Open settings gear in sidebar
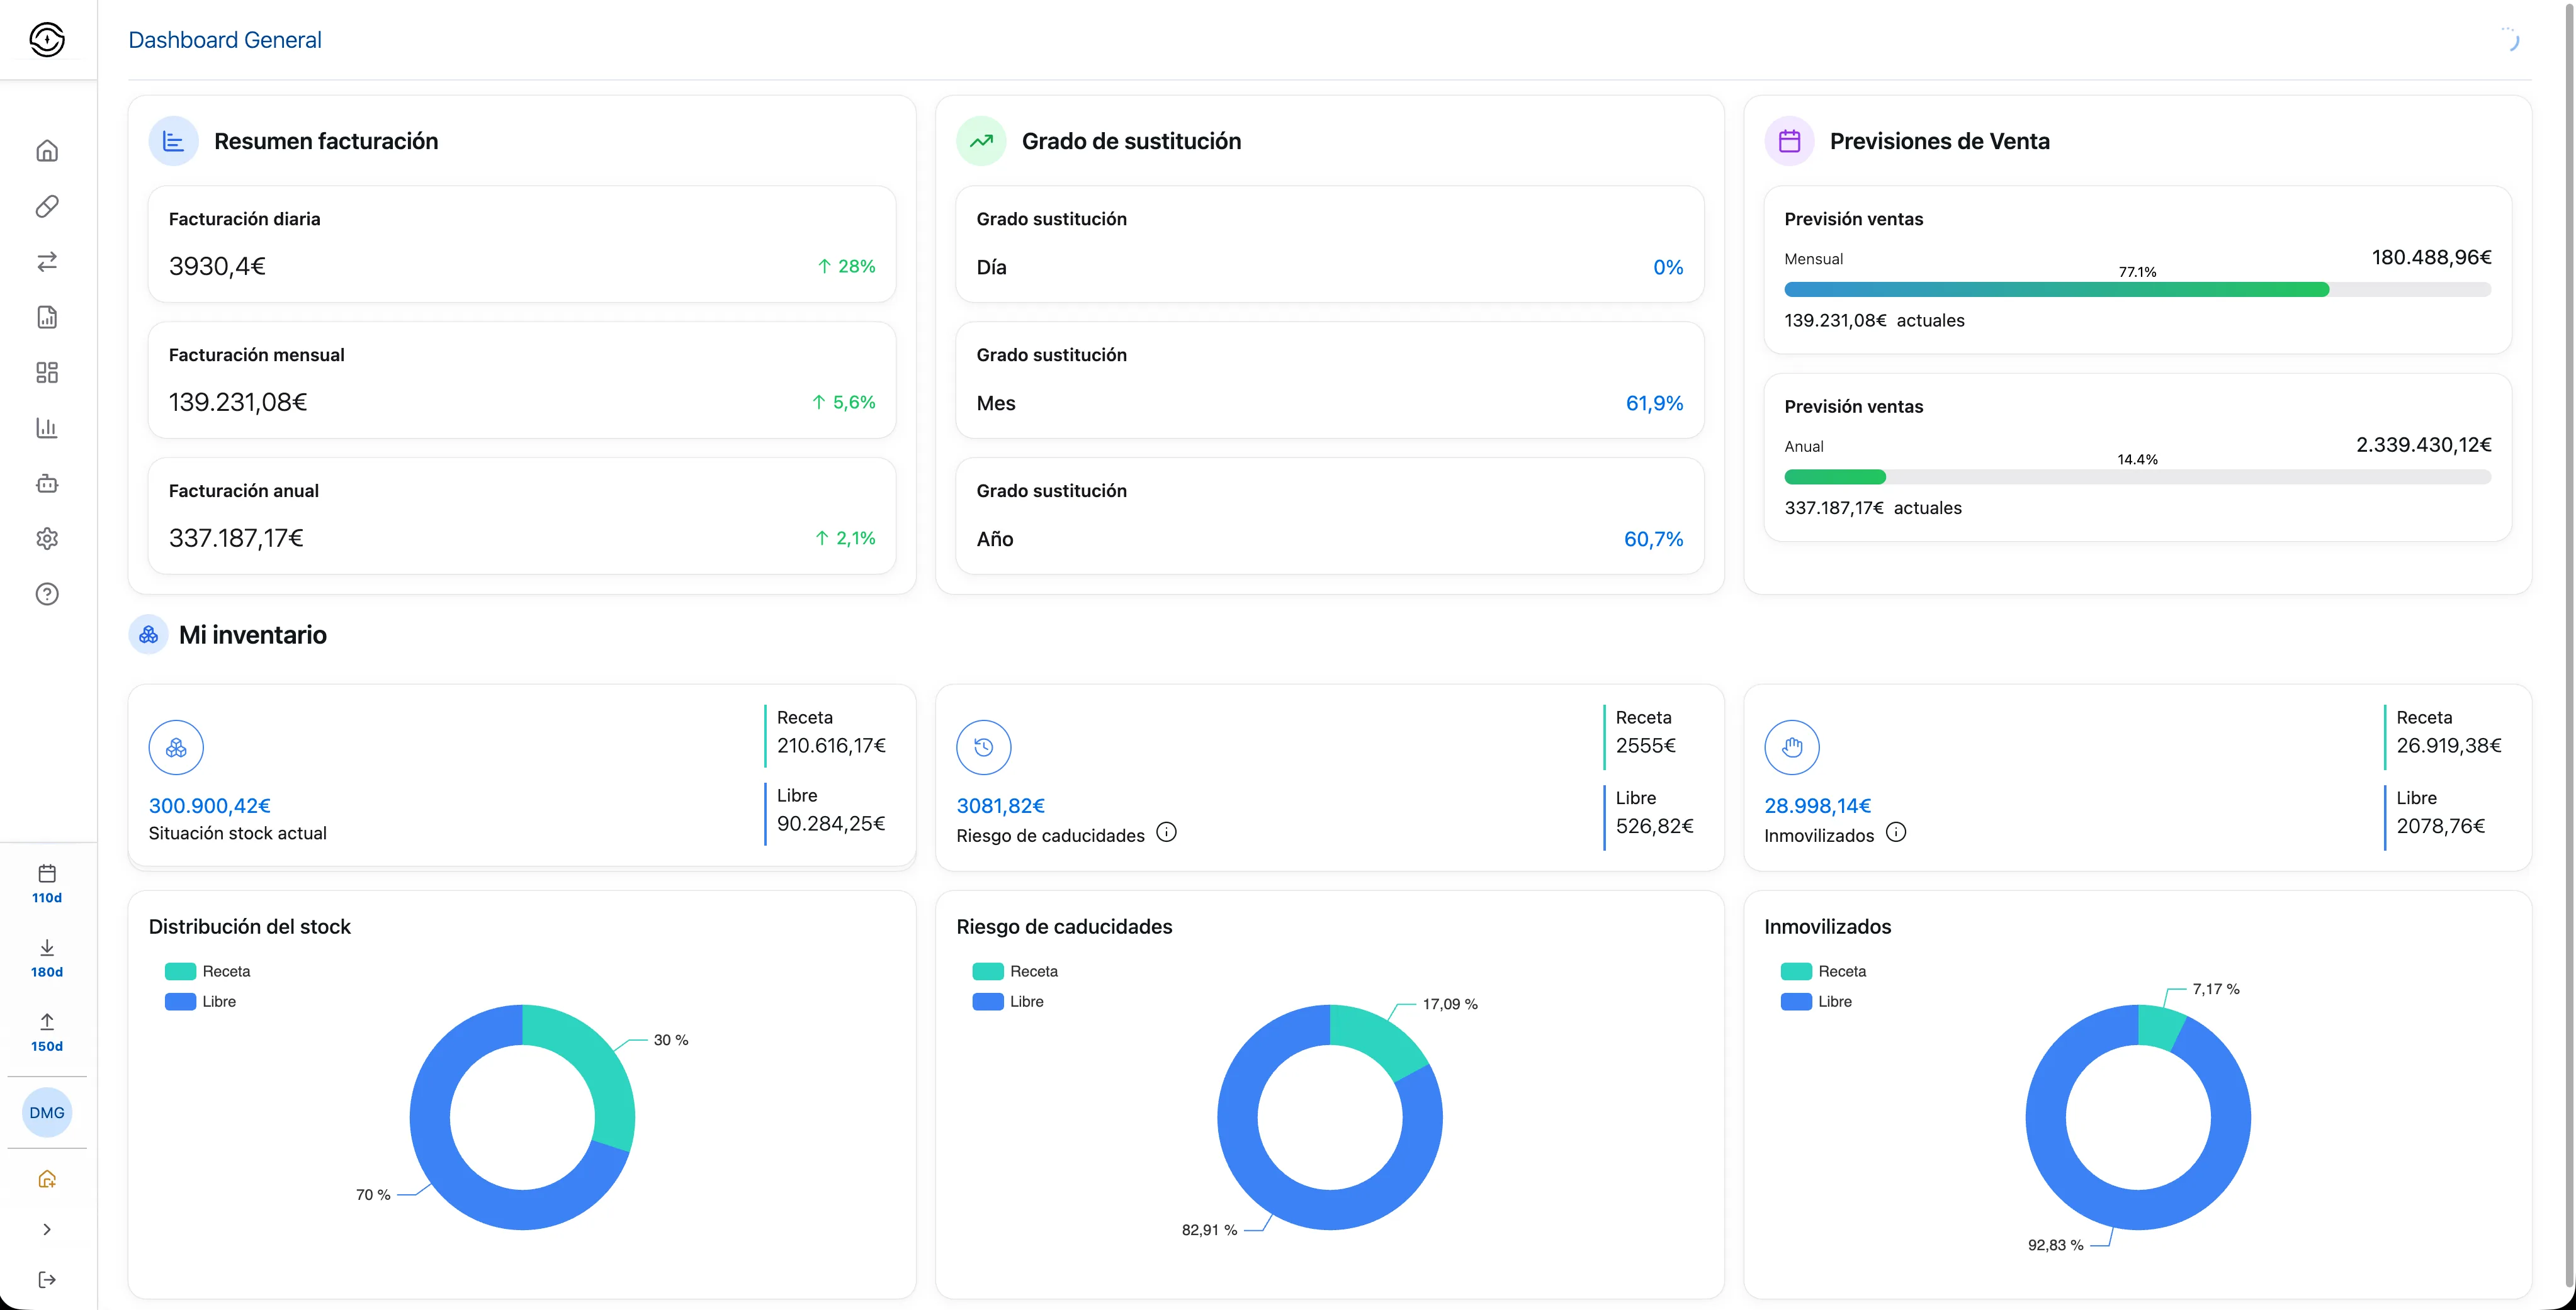This screenshot has height=1310, width=2576. click(47, 539)
